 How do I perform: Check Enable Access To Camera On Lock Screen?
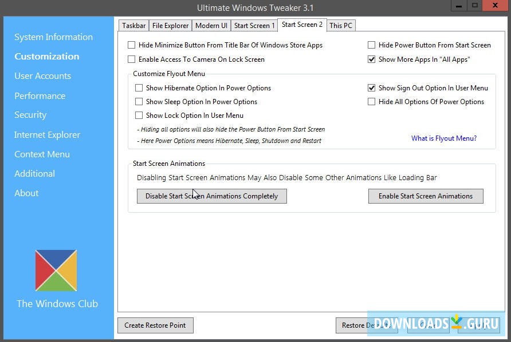(131, 59)
